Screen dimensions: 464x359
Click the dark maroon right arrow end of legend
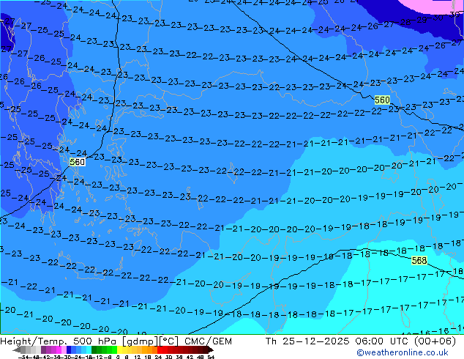click(x=210, y=349)
